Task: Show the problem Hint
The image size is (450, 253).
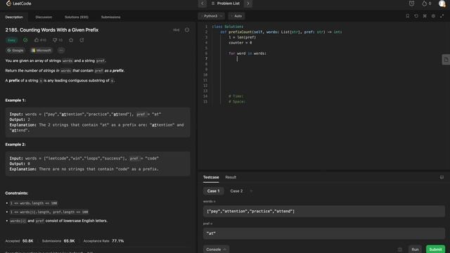Action: [x=176, y=30]
